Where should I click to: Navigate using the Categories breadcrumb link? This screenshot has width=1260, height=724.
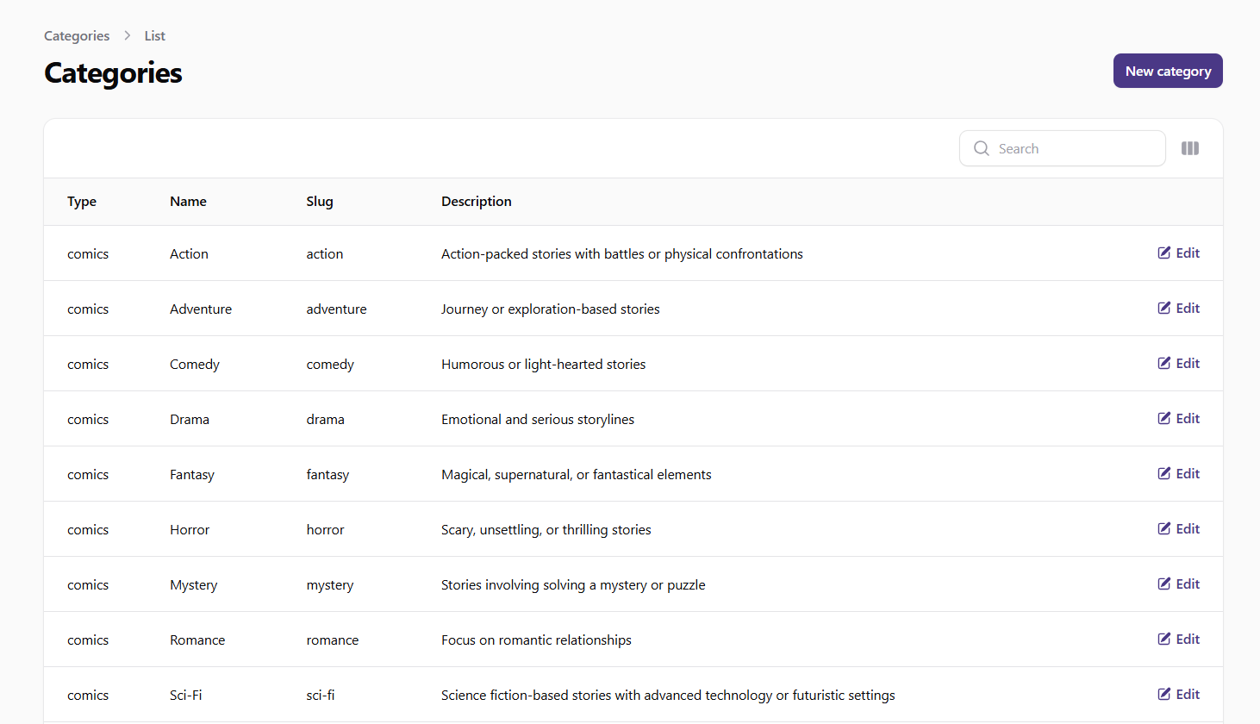tap(76, 35)
